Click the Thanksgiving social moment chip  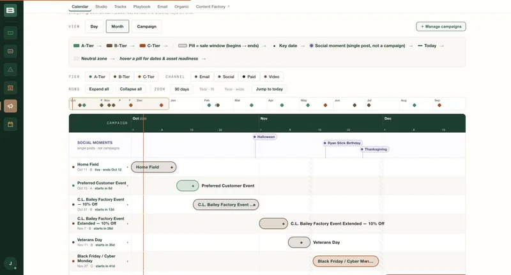pyautogui.click(x=374, y=149)
